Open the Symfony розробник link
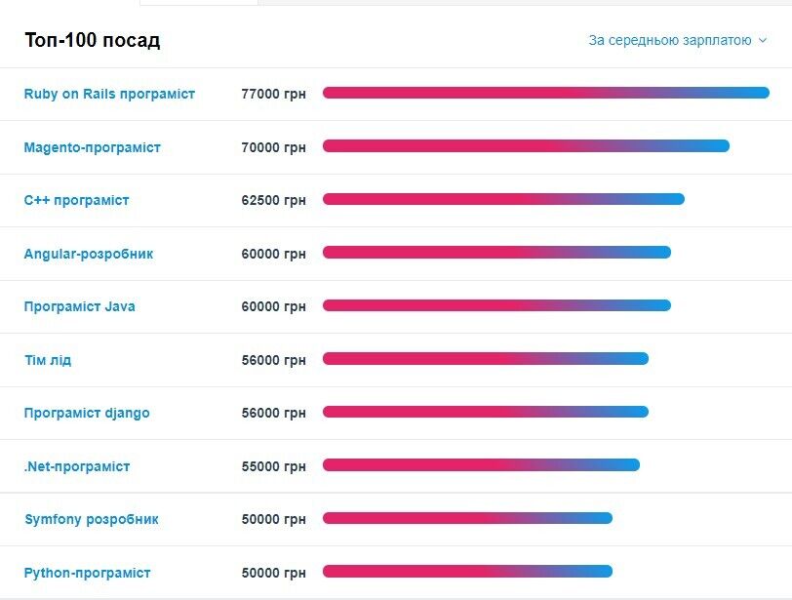This screenshot has width=792, height=600. (91, 519)
